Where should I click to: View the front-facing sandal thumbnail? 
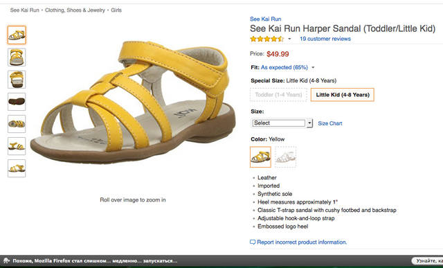(x=17, y=57)
